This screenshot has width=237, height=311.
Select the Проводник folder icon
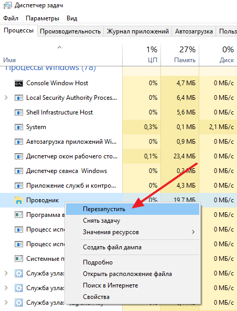click(x=19, y=200)
